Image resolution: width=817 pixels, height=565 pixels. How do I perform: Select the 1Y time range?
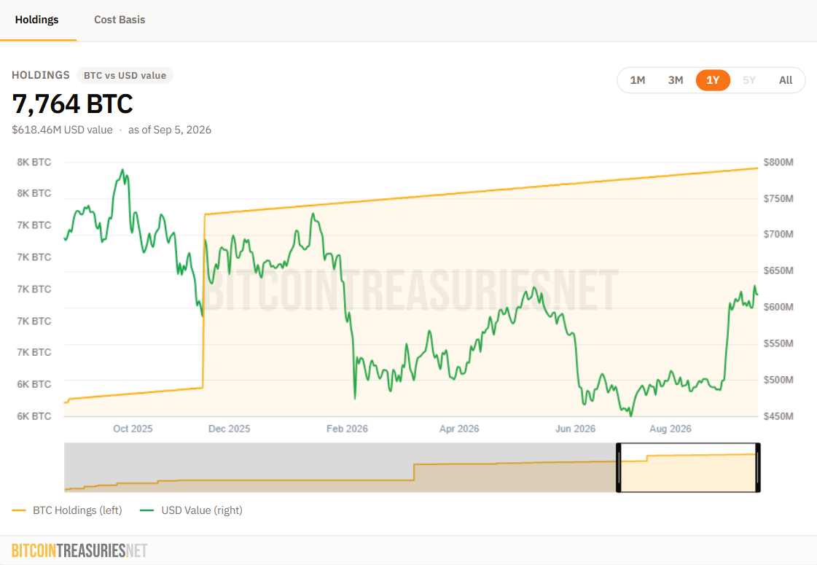click(713, 80)
